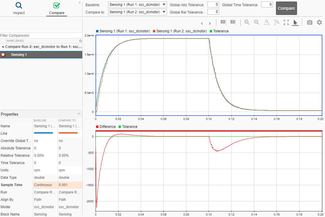Open the filter gear in NAME (BASE) header
This screenshot has width=325, height=217.
pyautogui.click(x=80, y=41)
